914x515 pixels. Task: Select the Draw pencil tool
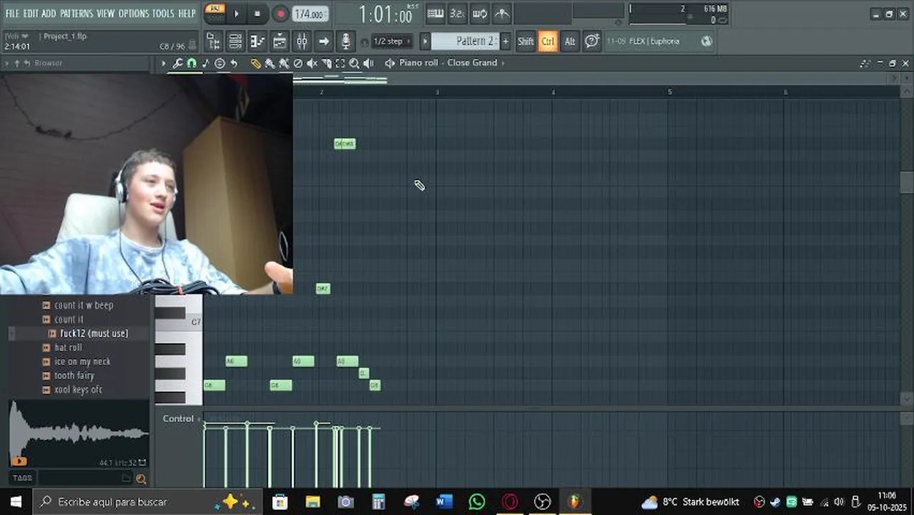tap(255, 64)
